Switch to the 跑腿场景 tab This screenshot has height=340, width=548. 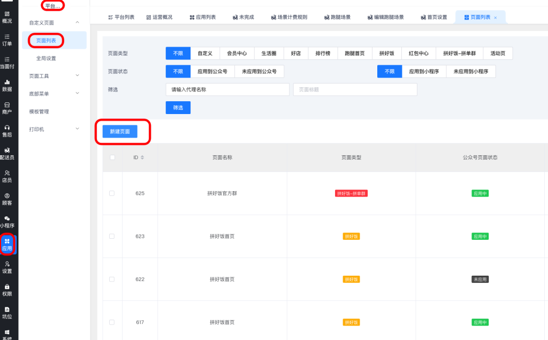pyautogui.click(x=337, y=17)
